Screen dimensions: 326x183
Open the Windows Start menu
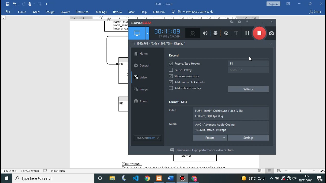[x=6, y=178]
